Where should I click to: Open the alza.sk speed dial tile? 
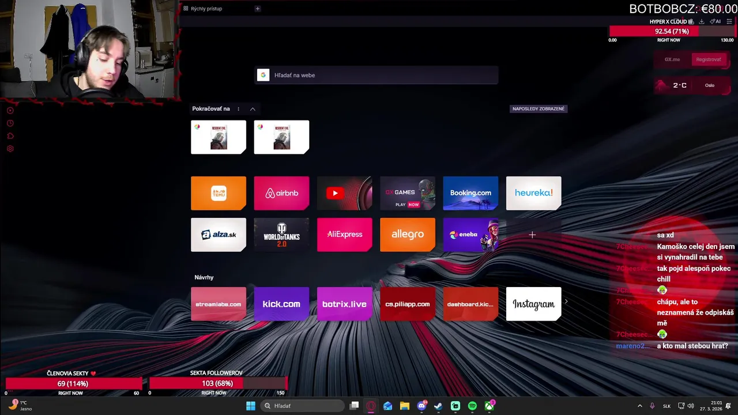[x=219, y=235]
